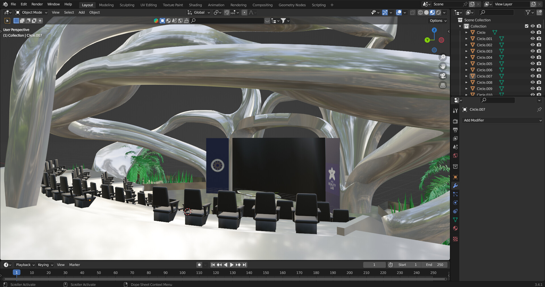The height and width of the screenshot is (287, 545).
Task: Hide Circle.003 using its eye icon
Action: click(533, 51)
